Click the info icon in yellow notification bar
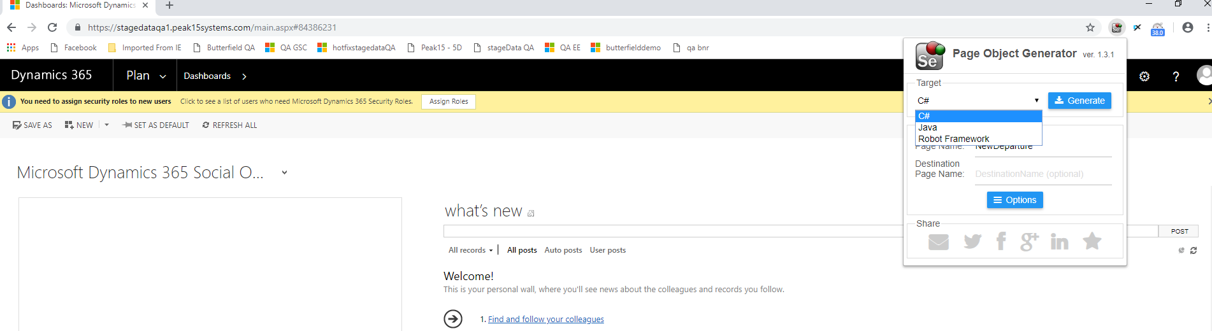The image size is (1212, 331). [x=9, y=102]
